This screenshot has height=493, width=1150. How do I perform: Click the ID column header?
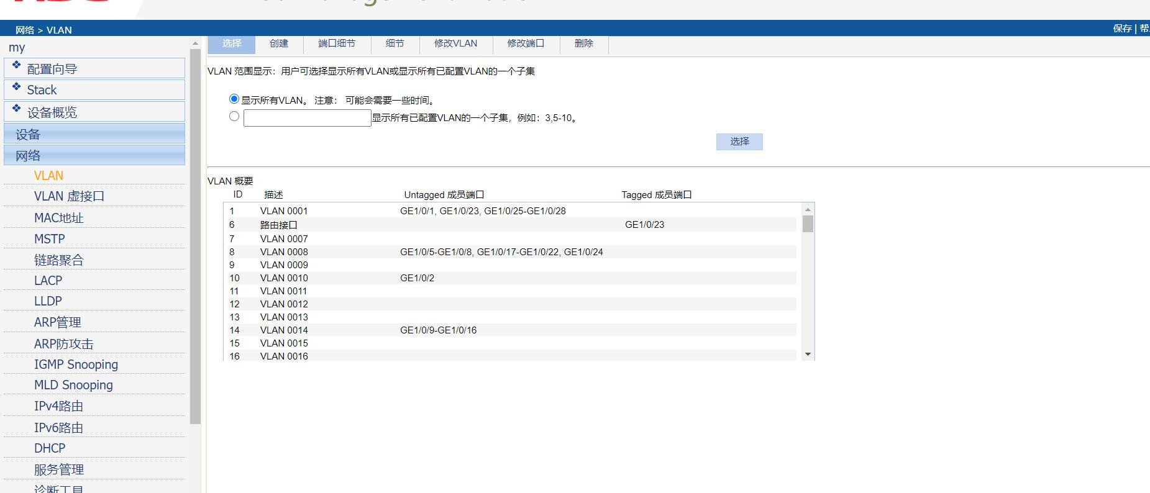point(237,194)
